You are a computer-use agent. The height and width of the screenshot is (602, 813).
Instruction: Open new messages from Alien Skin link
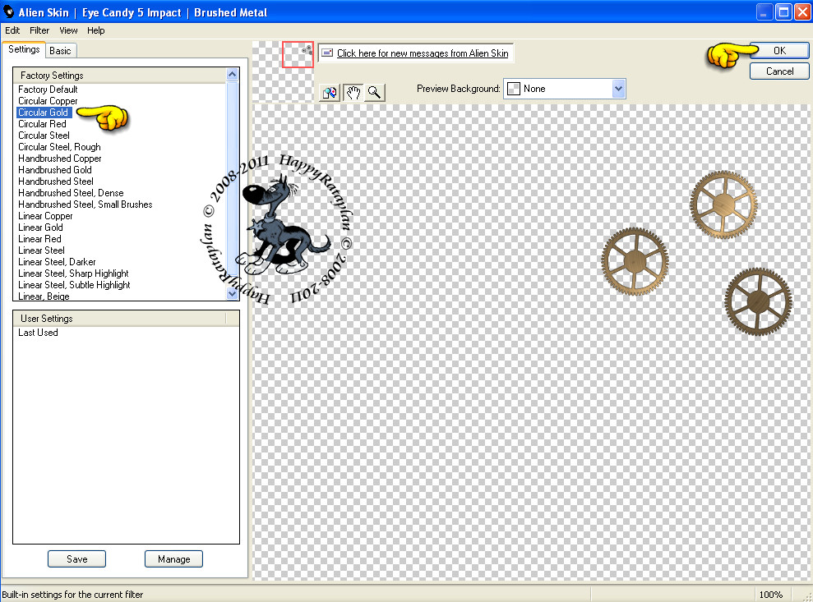(423, 53)
